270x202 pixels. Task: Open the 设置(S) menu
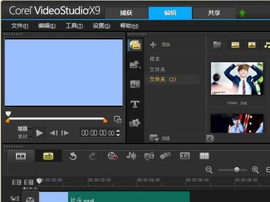point(102,26)
